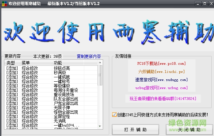
Task: Open the PC18下载站 link
Action: pos(161,63)
